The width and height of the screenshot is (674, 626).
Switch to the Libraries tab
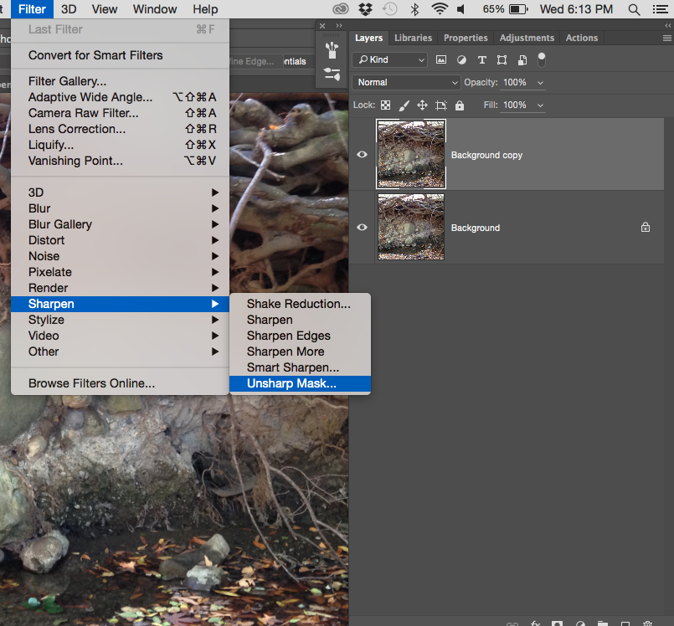(x=413, y=38)
